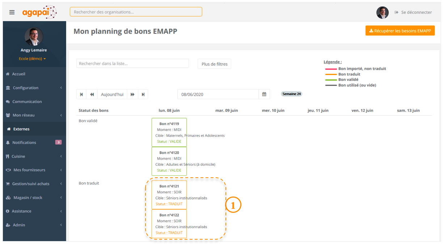Open the Bon n°4119 card
The width and height of the screenshot is (443, 244).
tap(169, 132)
